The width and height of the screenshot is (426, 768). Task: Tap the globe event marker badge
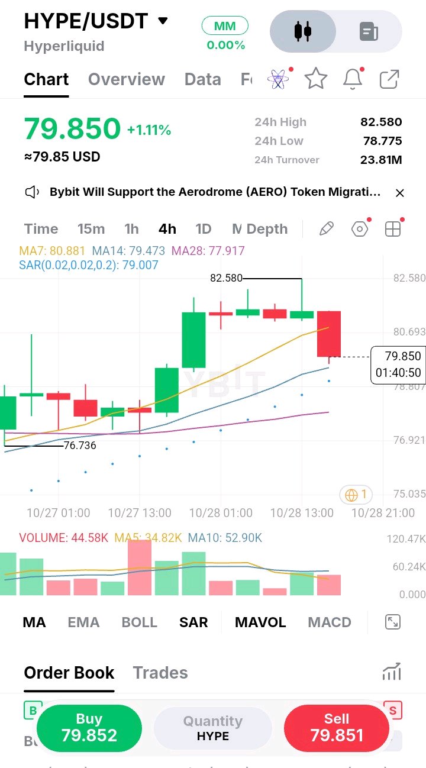pos(356,494)
